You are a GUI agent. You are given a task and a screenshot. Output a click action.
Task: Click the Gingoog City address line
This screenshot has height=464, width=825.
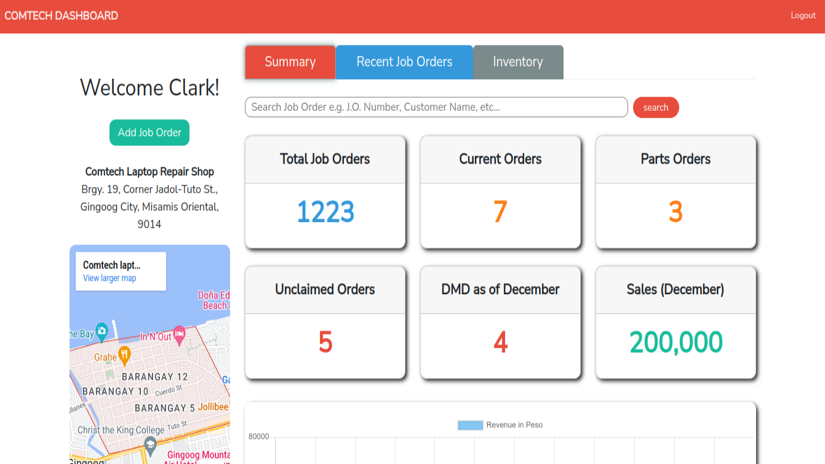coord(149,207)
